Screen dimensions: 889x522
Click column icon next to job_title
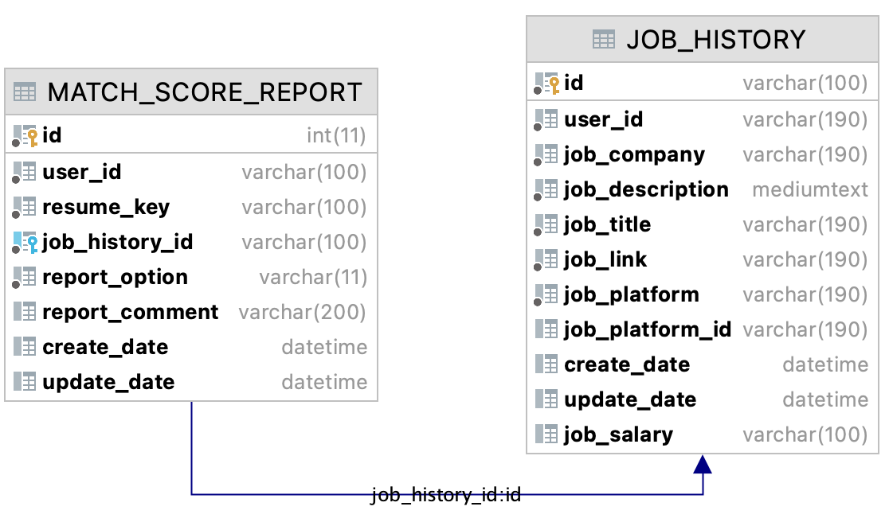(x=546, y=224)
